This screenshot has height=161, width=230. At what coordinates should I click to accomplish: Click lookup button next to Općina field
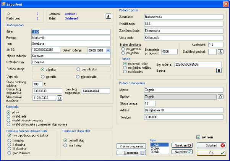coord(220,97)
